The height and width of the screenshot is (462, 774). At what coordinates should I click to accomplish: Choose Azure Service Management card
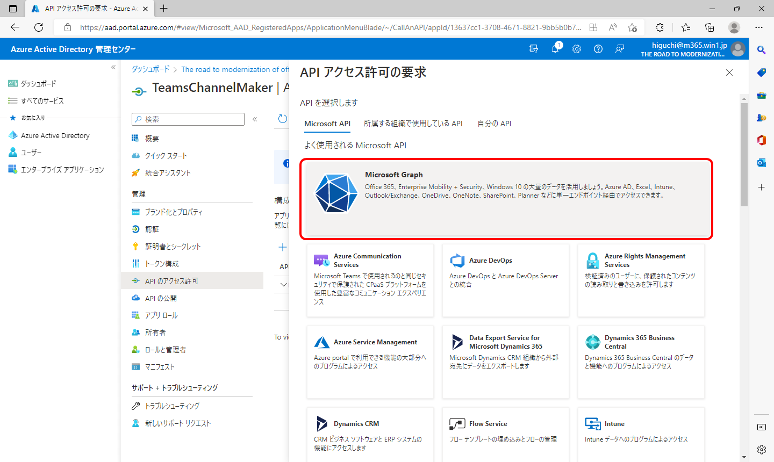[x=370, y=362]
